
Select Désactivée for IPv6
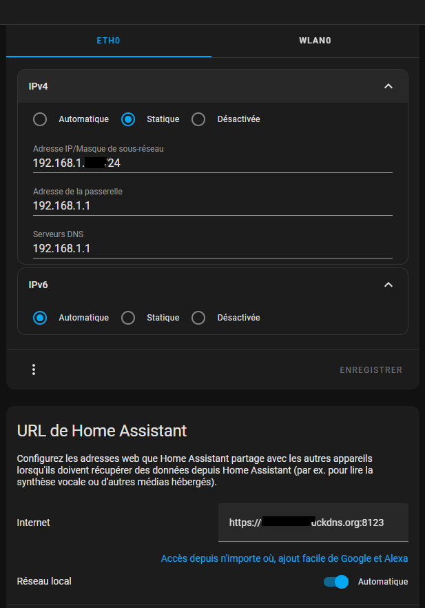[x=198, y=318]
